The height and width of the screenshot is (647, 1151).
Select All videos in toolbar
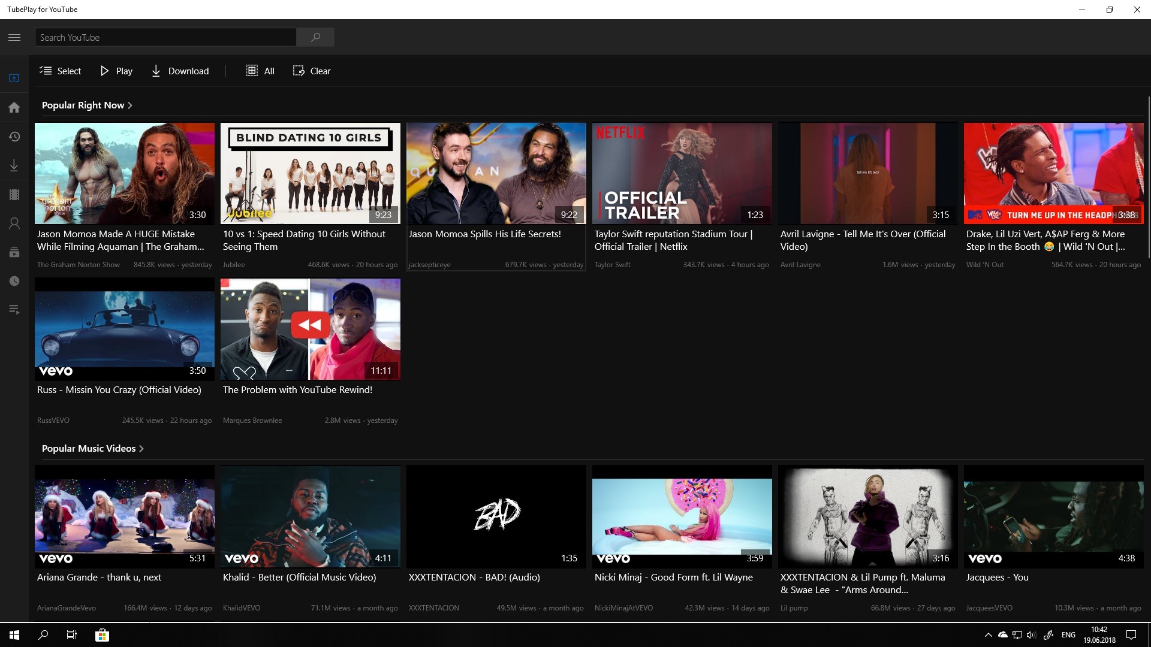point(260,71)
